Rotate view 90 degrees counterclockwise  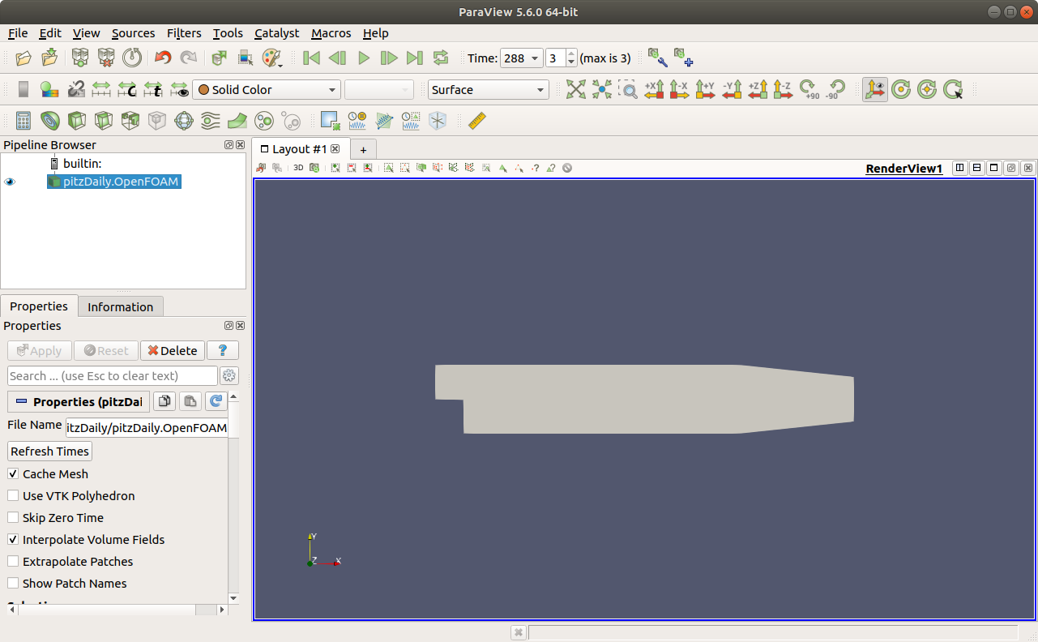(x=835, y=90)
